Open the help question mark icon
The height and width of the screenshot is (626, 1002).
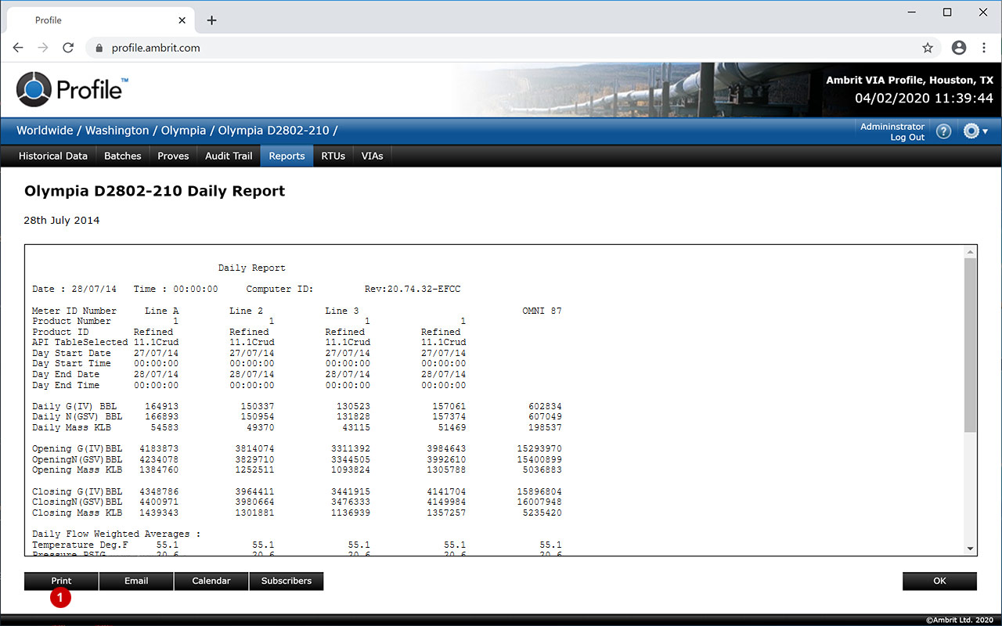(x=943, y=131)
